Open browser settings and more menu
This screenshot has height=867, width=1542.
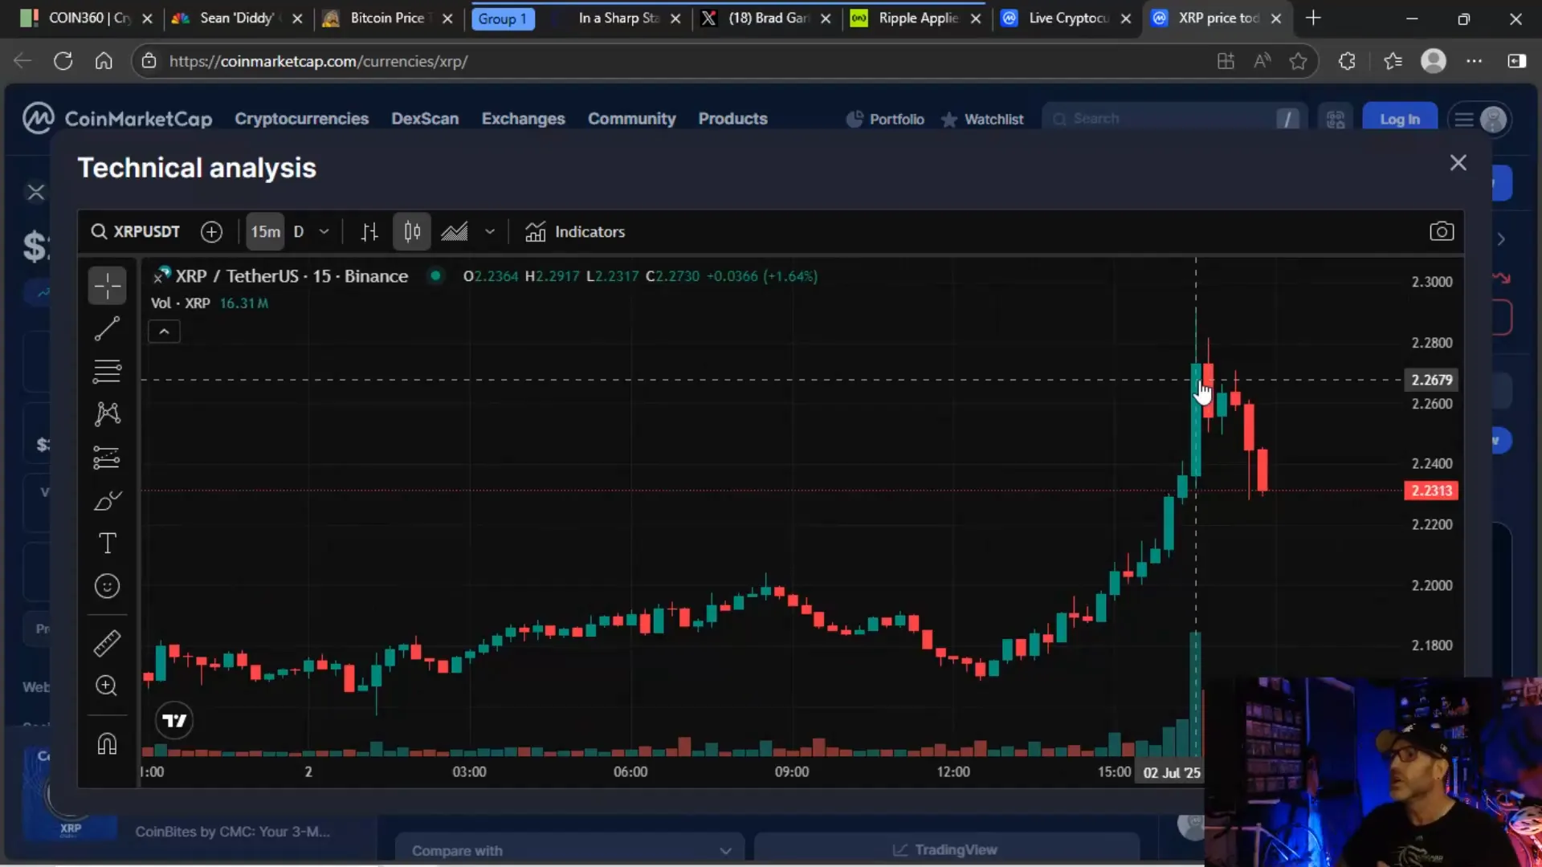1475,61
